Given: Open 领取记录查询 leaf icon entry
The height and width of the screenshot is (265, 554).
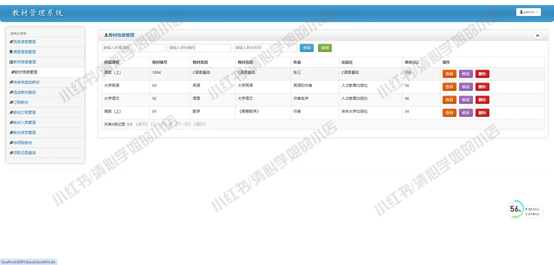Looking at the screenshot, I should pos(23,153).
